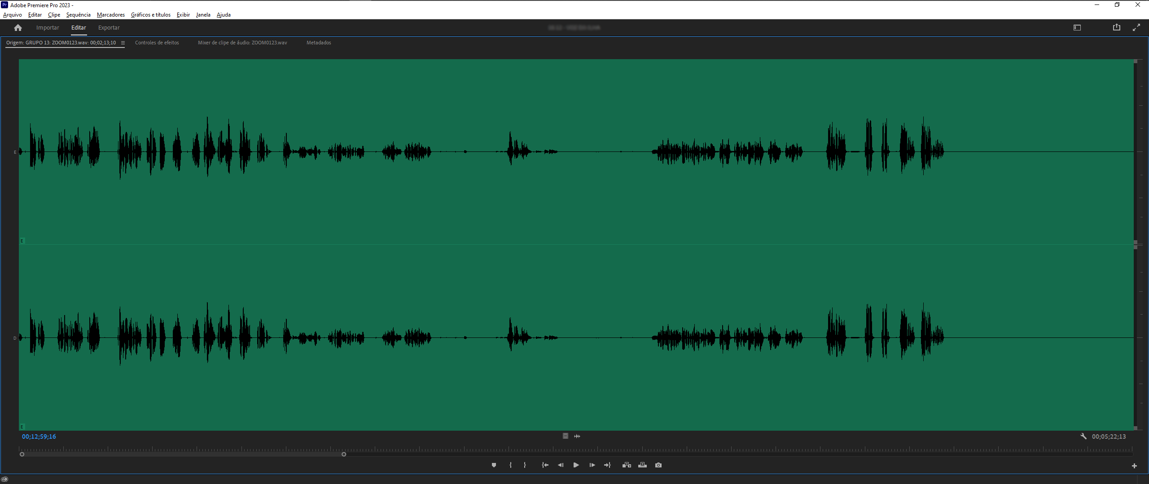The image size is (1149, 484).
Task: Go to In point
Action: click(545, 465)
